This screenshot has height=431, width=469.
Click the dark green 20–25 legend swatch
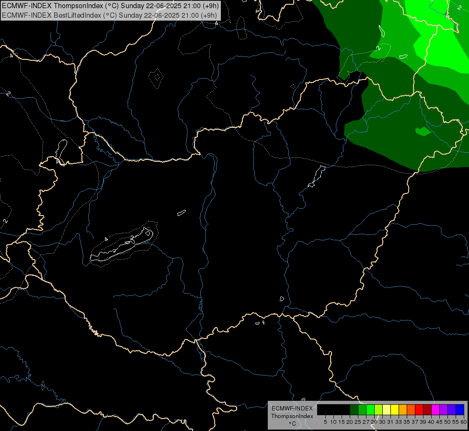coord(354,409)
